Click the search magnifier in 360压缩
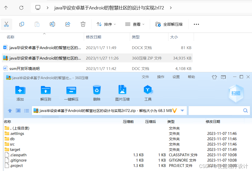The image size is (252, 171). 245,110
